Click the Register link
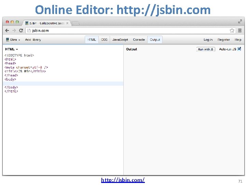This screenshot has height=185, width=246. pyautogui.click(x=223, y=40)
